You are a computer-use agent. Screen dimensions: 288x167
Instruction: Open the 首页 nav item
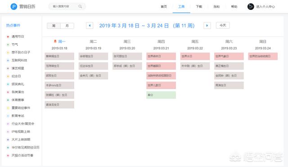(164, 7)
